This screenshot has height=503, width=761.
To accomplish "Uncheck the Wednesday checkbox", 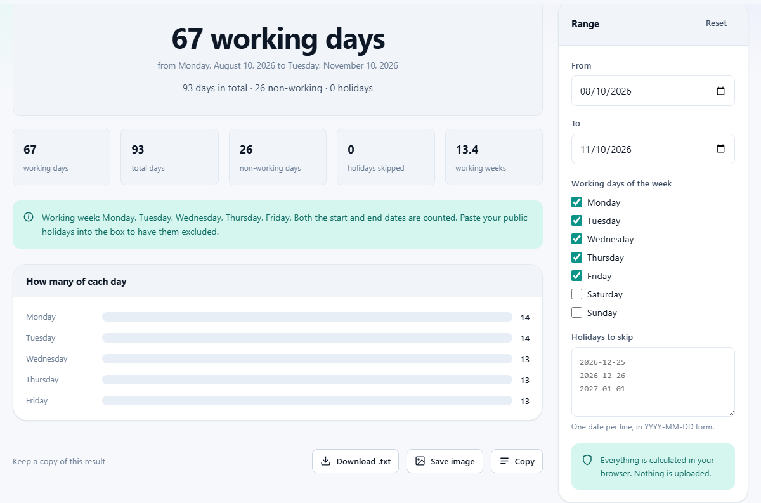I will click(x=577, y=239).
